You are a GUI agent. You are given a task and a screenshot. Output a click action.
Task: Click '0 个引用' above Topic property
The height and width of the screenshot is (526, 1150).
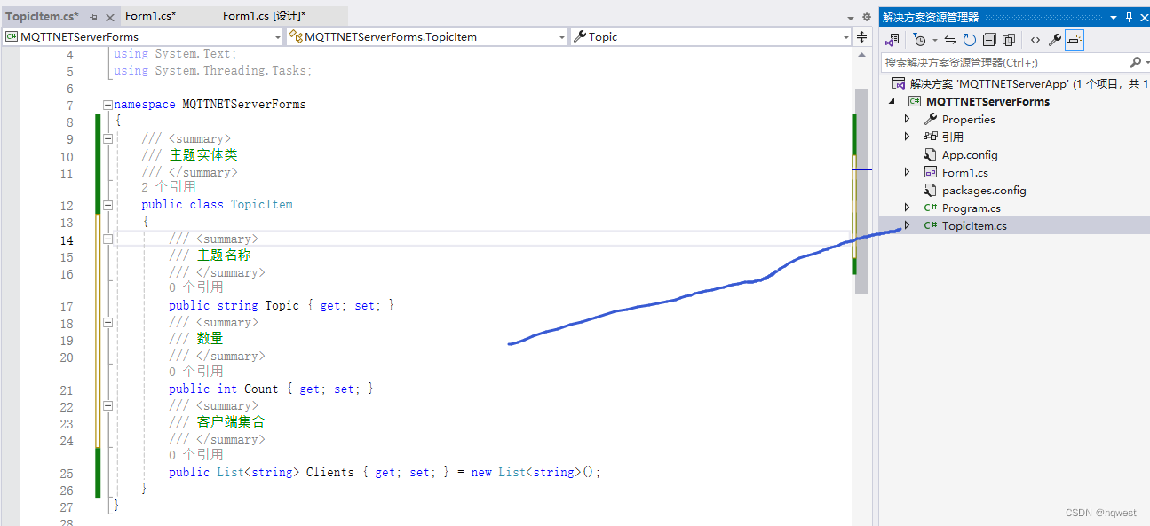point(196,287)
